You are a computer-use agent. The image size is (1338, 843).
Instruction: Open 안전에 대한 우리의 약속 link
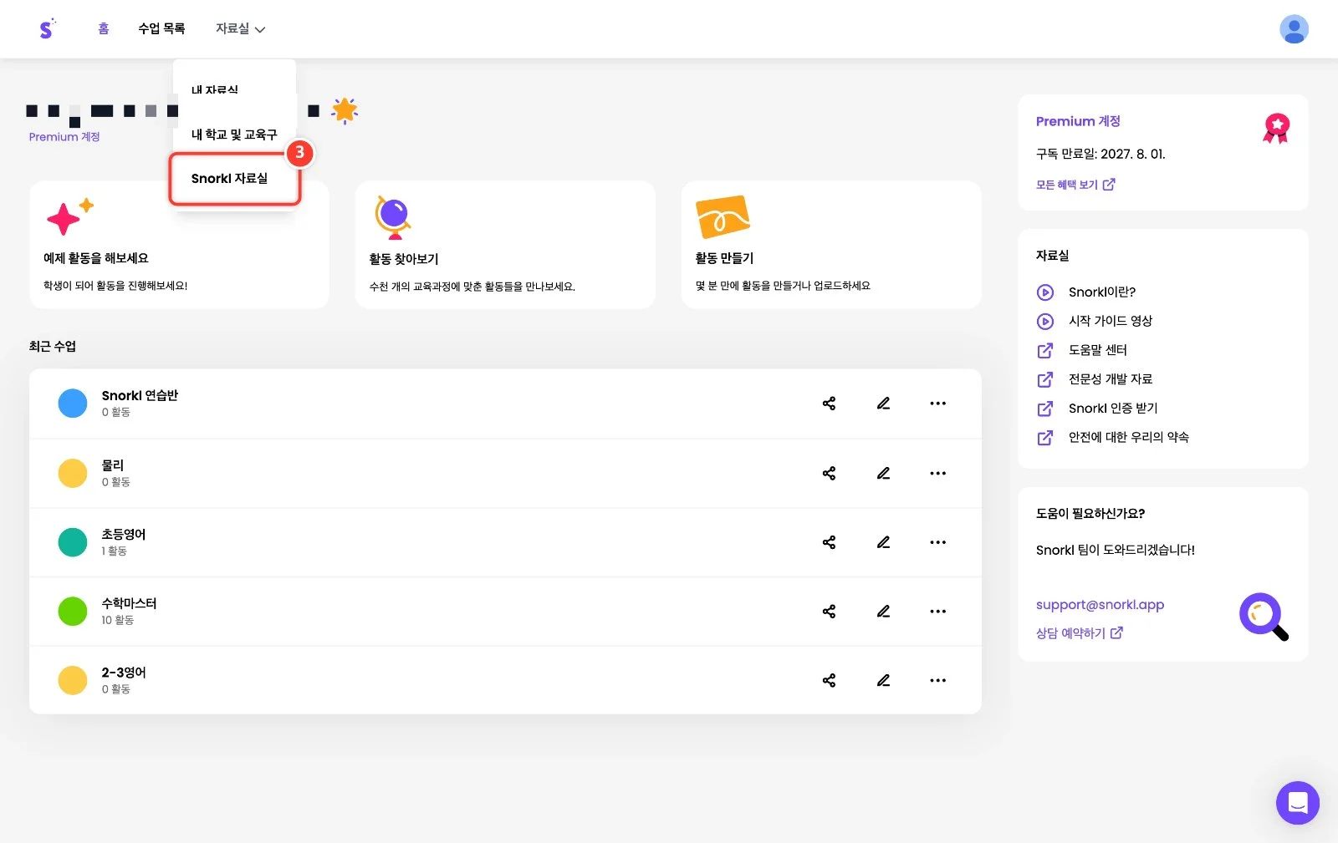pos(1112,438)
